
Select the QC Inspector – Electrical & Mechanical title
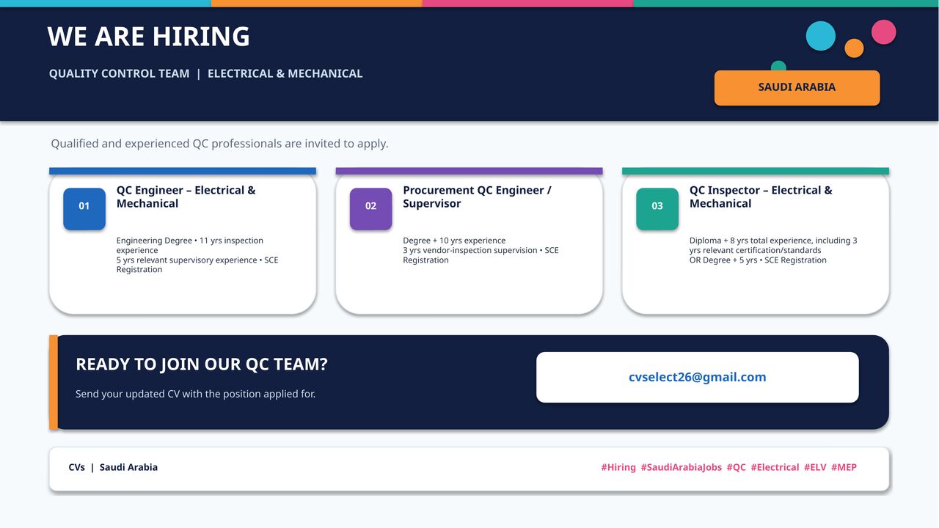point(761,197)
